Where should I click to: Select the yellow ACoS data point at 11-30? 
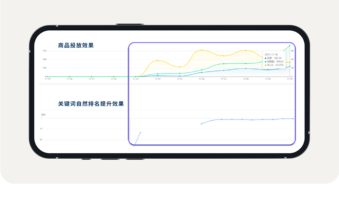[x=290, y=62]
